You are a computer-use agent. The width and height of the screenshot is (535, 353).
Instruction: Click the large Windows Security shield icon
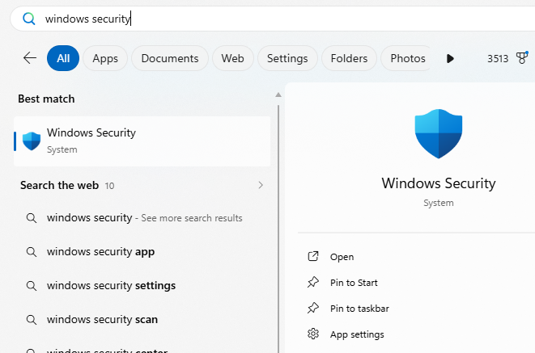coord(438,134)
